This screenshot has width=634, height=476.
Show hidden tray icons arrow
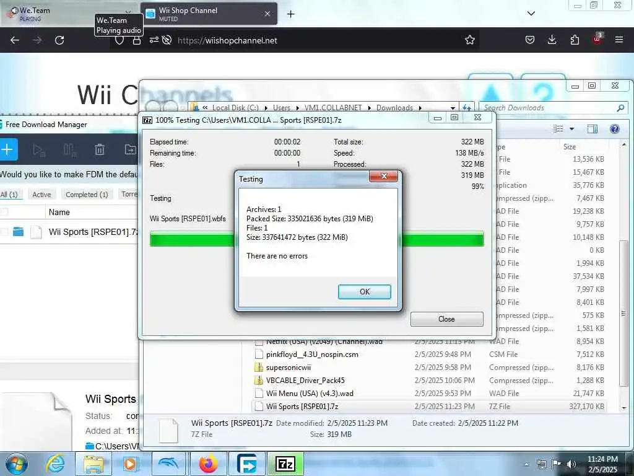pos(526,464)
